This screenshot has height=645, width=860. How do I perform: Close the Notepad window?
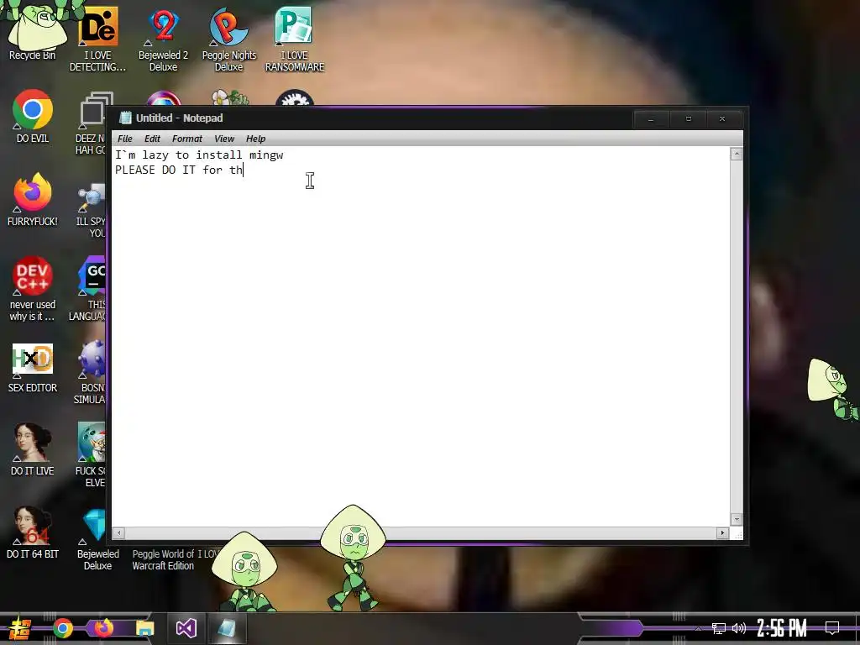click(722, 119)
